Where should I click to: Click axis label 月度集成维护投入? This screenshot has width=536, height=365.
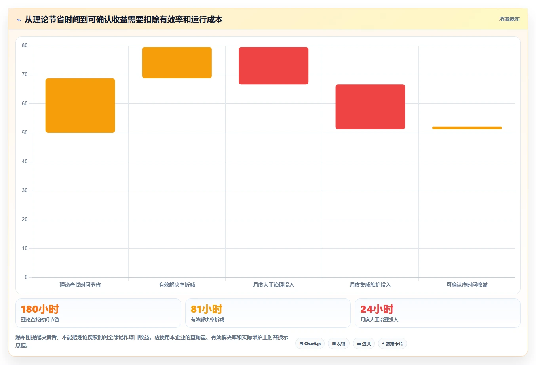coord(370,285)
